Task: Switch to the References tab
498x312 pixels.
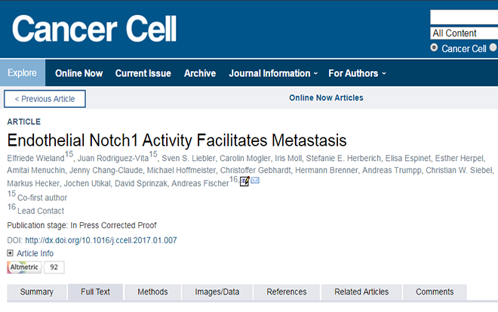Action: tap(287, 292)
